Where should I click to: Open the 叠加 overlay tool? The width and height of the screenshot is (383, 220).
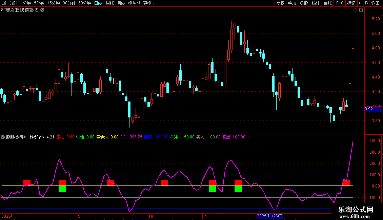coord(292,3)
